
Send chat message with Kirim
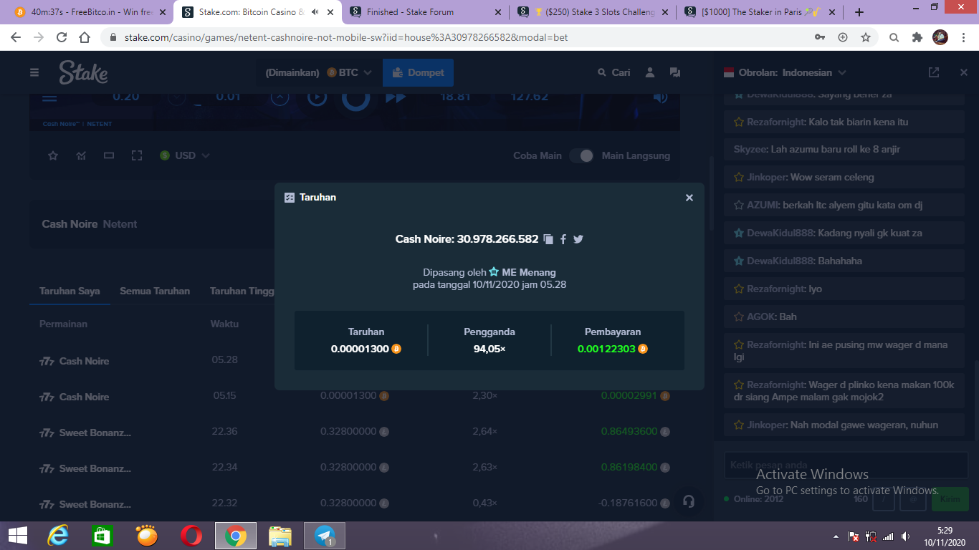click(x=950, y=499)
